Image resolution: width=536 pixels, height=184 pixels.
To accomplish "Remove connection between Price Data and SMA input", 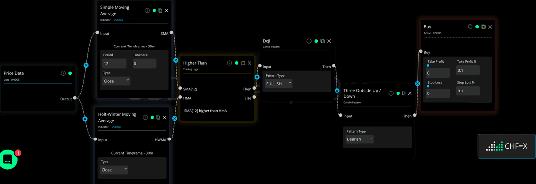I will tap(86, 65).
